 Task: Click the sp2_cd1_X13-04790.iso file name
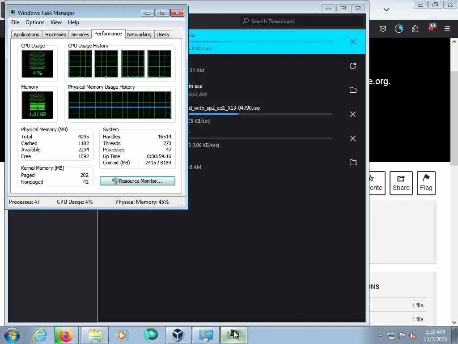224,108
